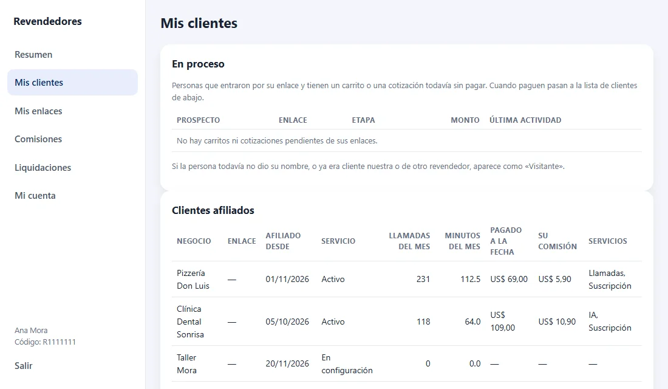The height and width of the screenshot is (389, 668).
Task: Click the SU COMISIÓN column header
Action: click(557, 241)
